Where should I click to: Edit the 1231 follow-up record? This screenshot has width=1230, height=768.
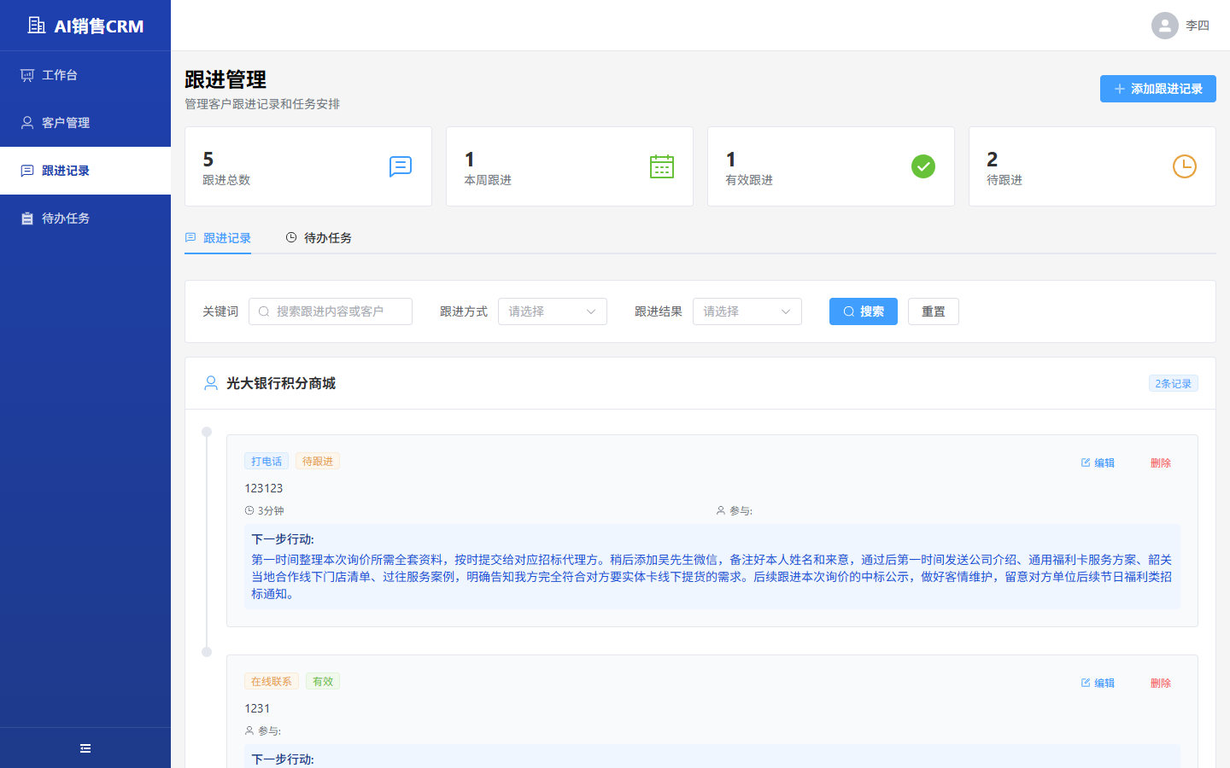tap(1098, 683)
